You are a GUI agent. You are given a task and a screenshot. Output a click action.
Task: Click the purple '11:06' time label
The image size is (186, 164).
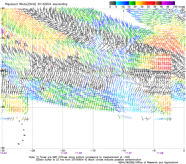click(78, 153)
